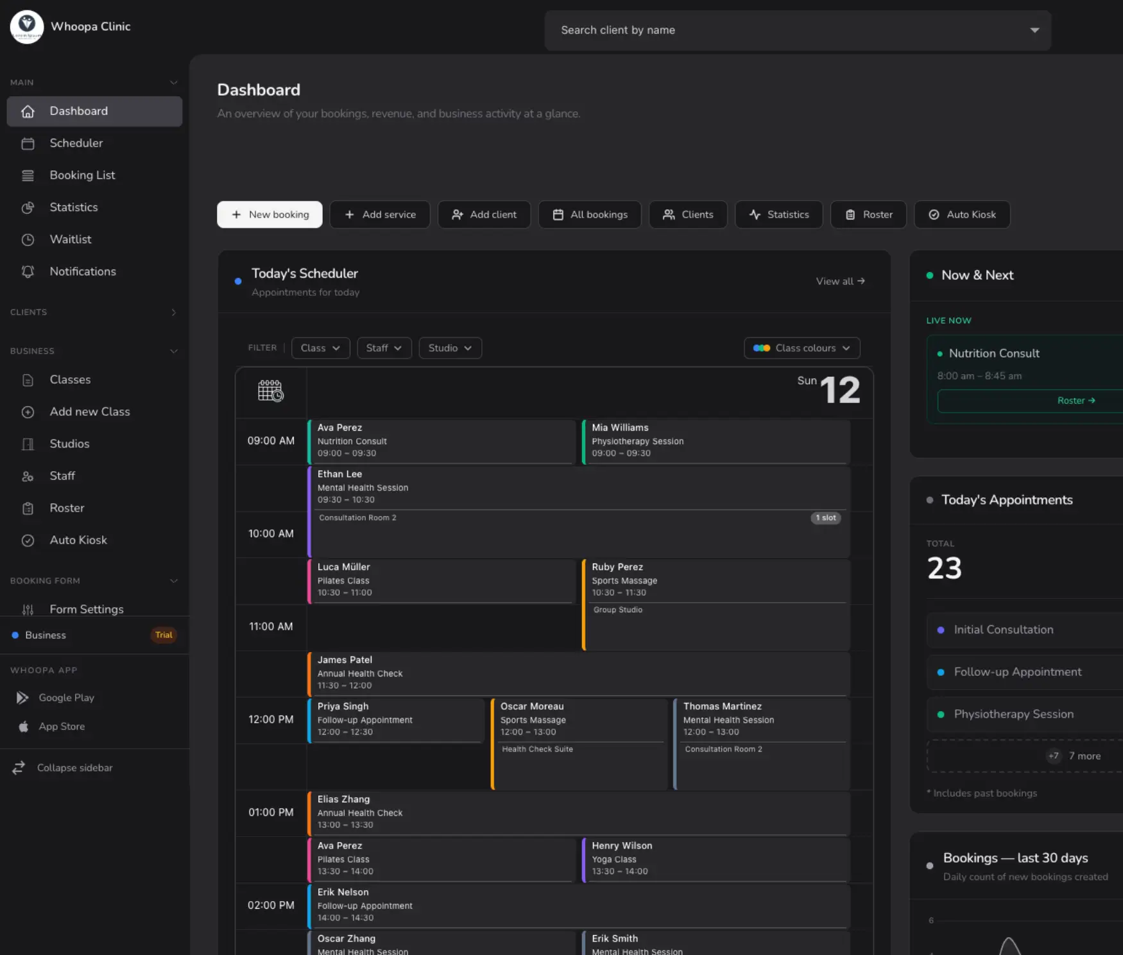Open the Studio filter dropdown
The width and height of the screenshot is (1123, 955).
[x=450, y=348]
